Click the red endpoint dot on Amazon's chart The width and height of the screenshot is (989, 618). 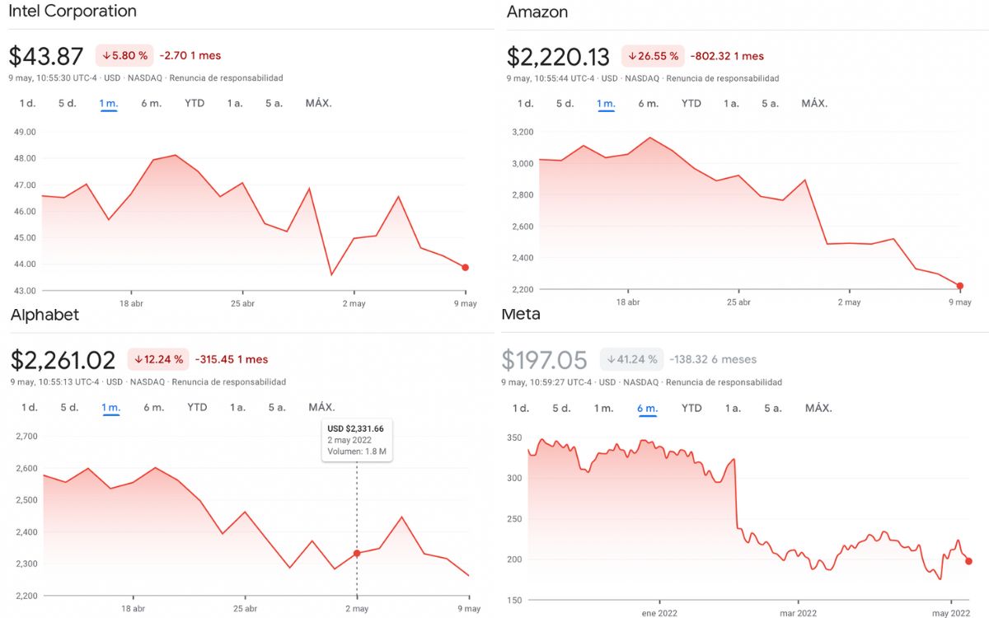959,284
